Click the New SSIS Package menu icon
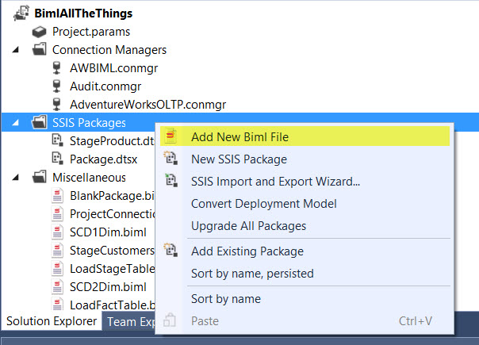Viewport: 479px width, 345px height. pyautogui.click(x=171, y=158)
